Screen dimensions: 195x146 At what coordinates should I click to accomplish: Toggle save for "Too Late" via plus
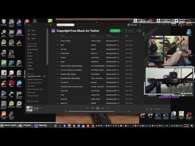pos(57,49)
